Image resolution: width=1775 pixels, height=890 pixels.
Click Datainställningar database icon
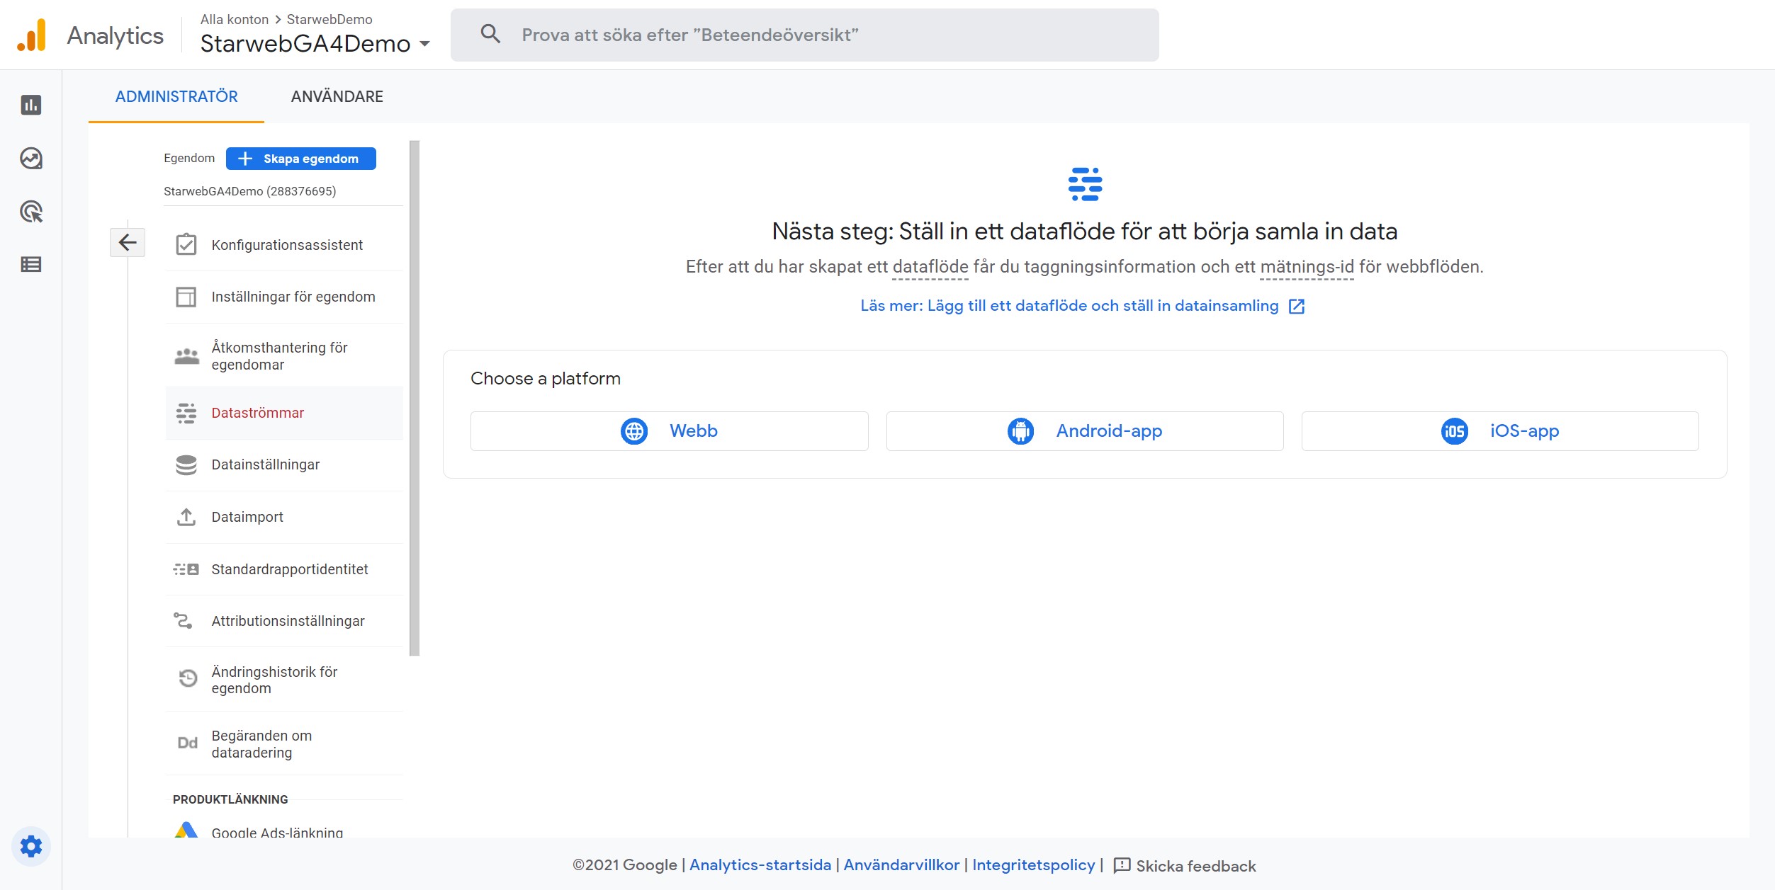coord(186,464)
